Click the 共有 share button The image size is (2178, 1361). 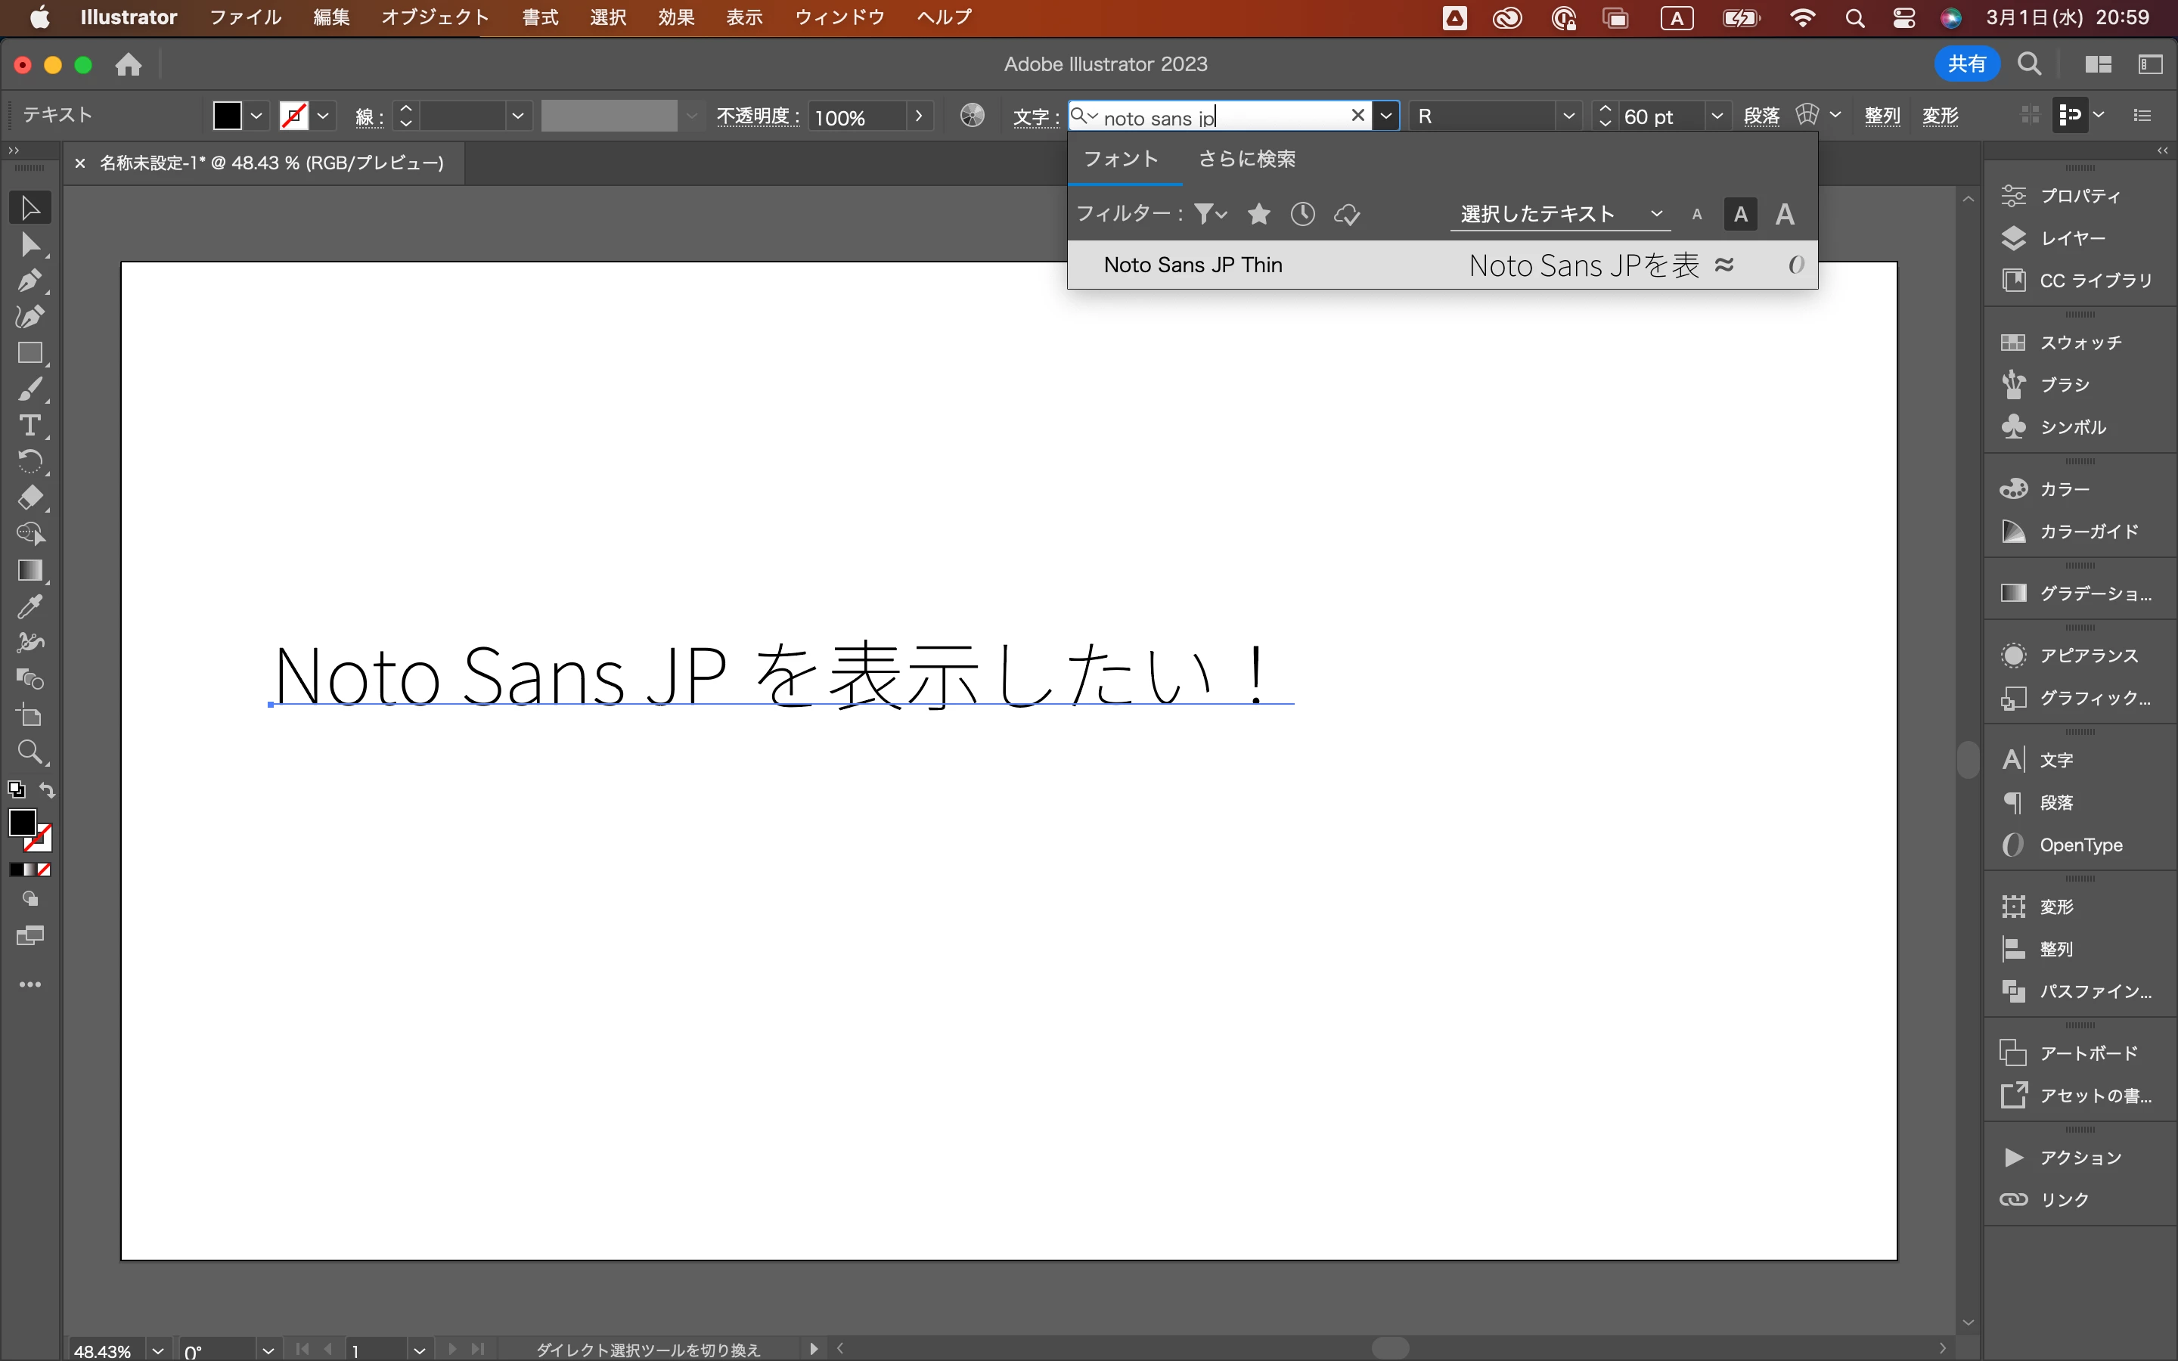(1966, 64)
